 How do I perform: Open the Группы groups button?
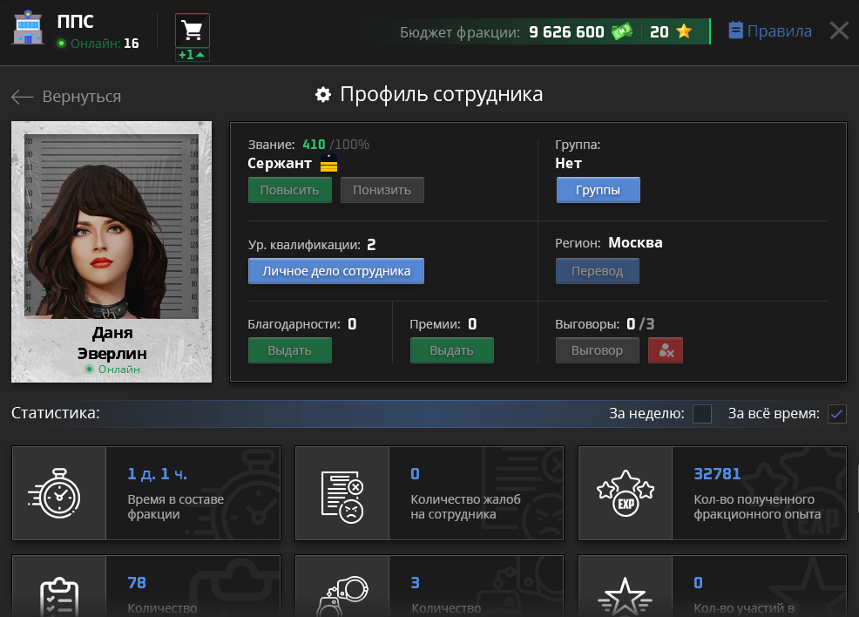[x=598, y=190]
